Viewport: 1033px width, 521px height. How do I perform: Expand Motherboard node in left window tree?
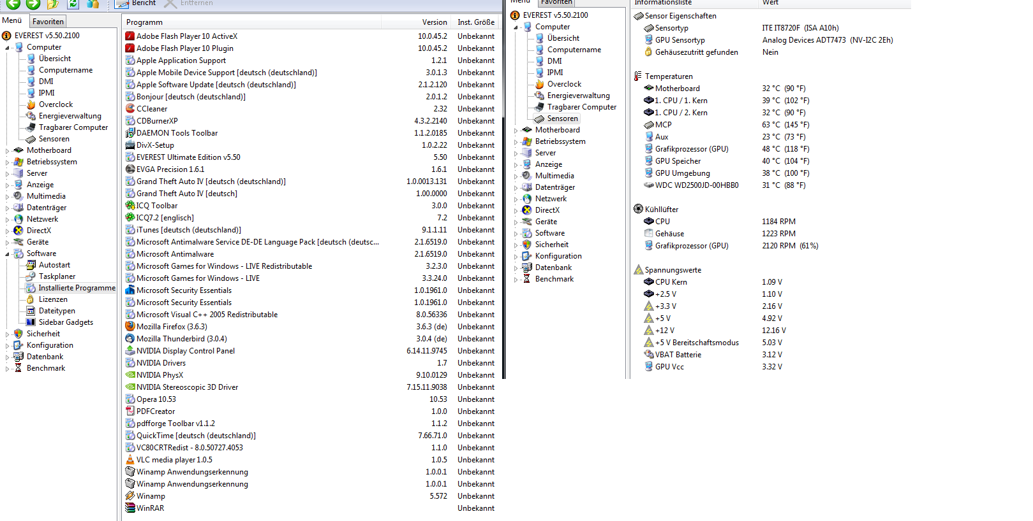[x=7, y=151]
